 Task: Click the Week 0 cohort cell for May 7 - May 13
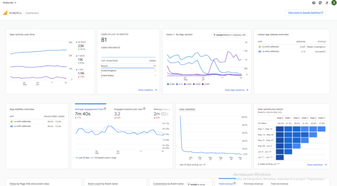tap(280, 128)
